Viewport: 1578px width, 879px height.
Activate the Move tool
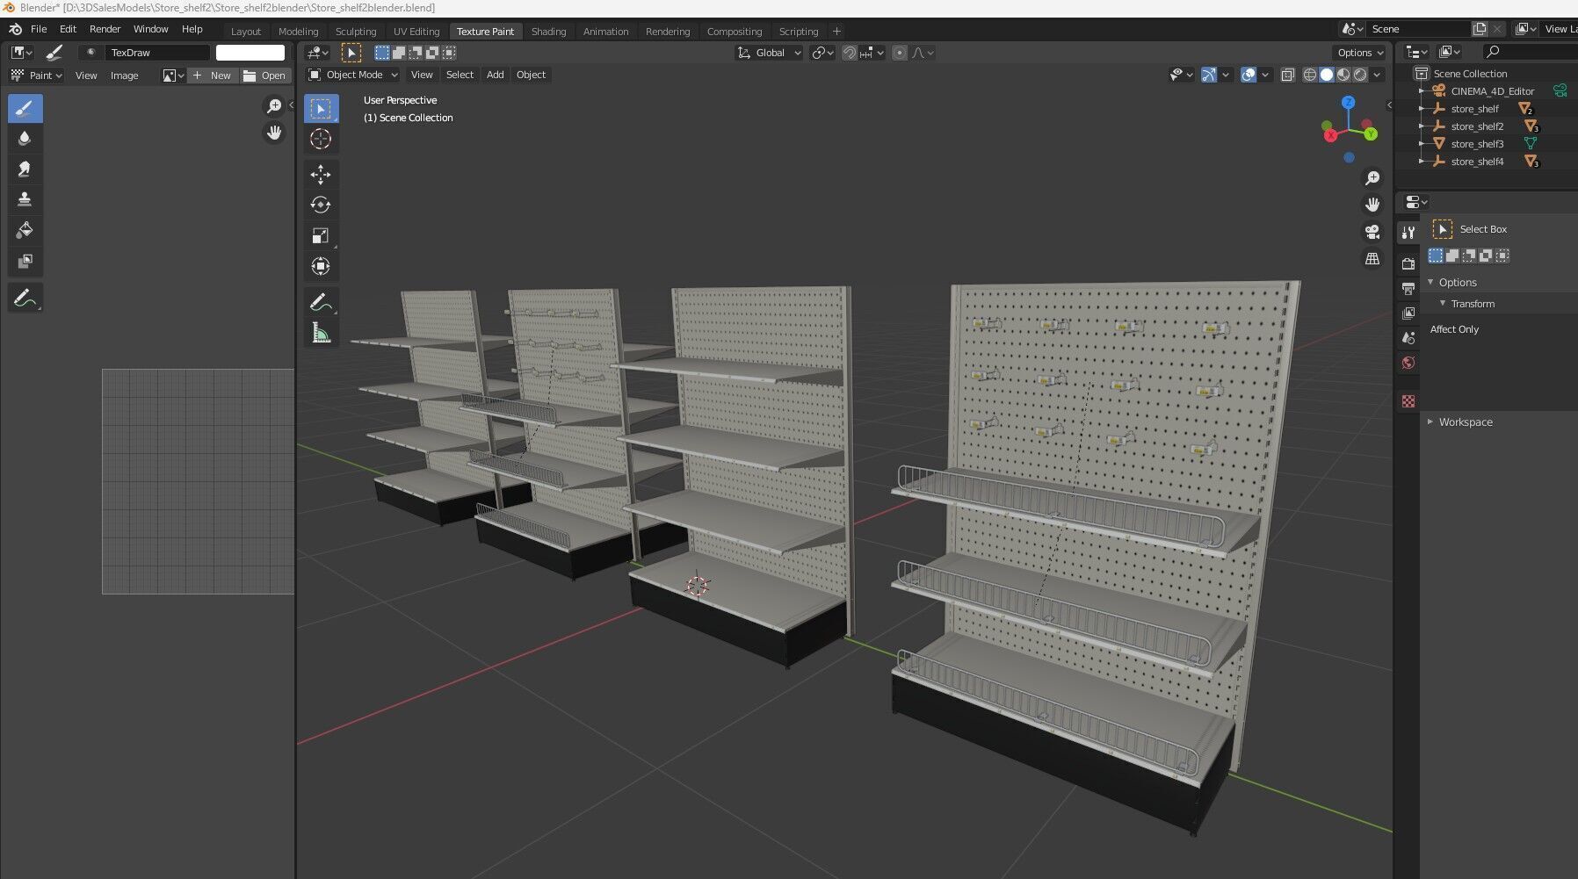[321, 174]
